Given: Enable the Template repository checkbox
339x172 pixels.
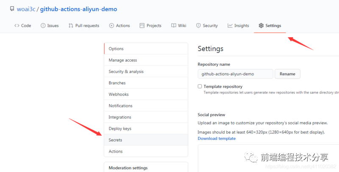Looking at the screenshot, I should [x=200, y=86].
